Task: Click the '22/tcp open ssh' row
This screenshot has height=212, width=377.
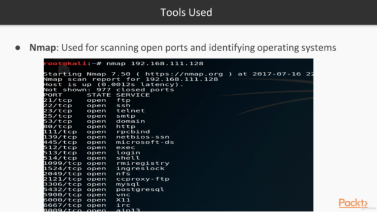Action: (x=87, y=106)
